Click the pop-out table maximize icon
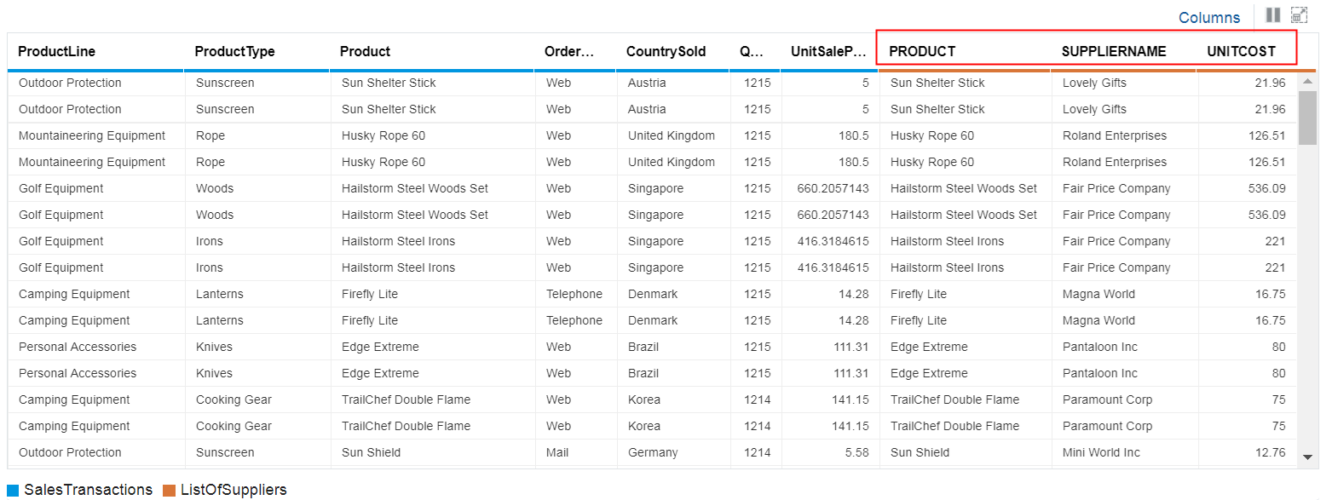This screenshot has height=500, width=1326. 1300,14
